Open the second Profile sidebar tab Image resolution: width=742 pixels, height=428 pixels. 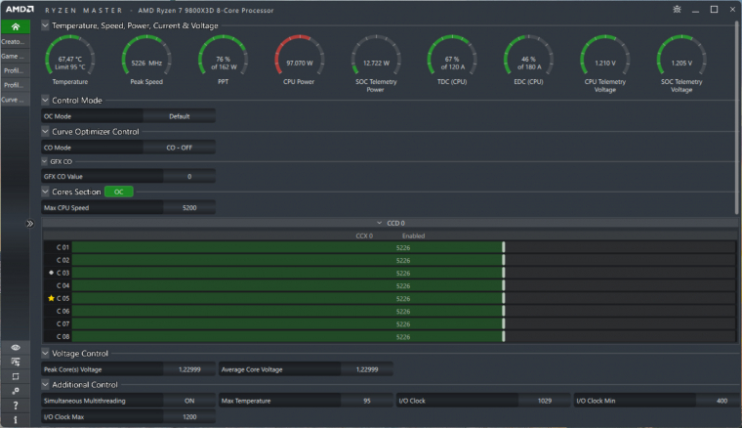point(16,85)
